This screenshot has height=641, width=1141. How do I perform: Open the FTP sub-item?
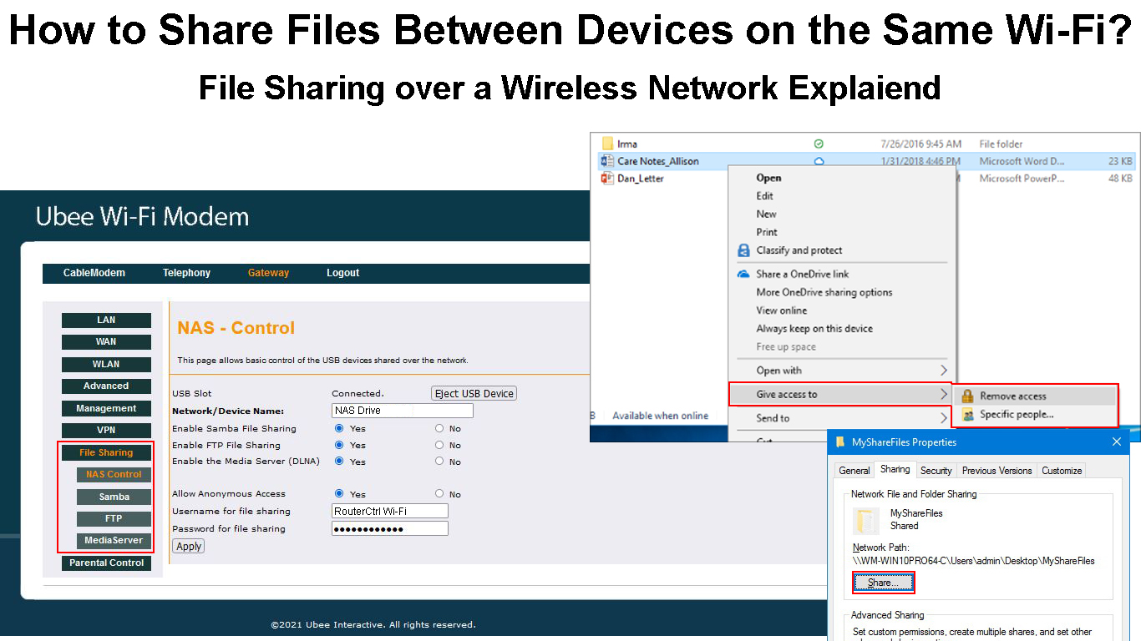[114, 518]
